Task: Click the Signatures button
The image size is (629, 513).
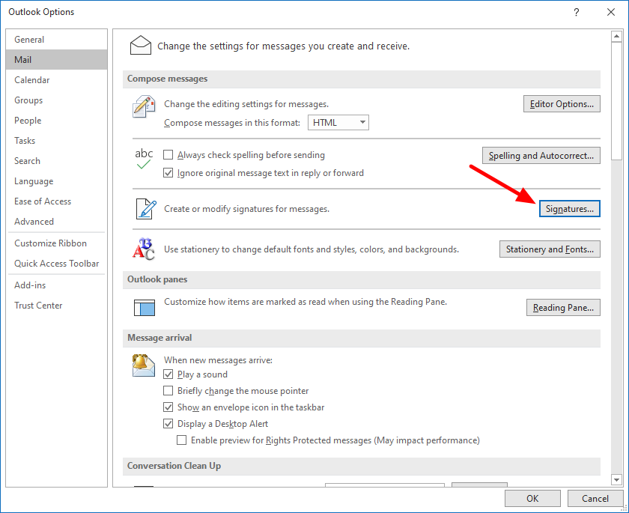Action: (570, 208)
